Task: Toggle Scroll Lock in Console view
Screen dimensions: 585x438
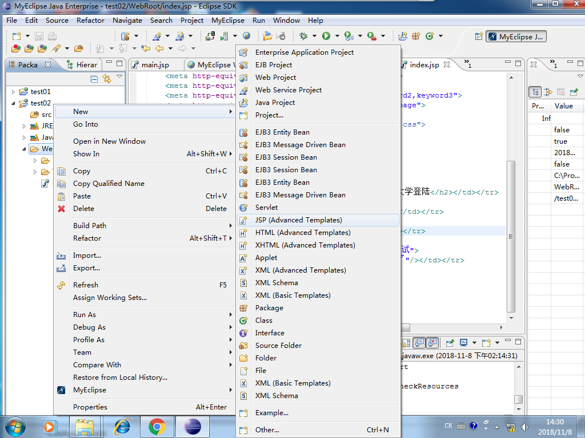Action: [406, 342]
